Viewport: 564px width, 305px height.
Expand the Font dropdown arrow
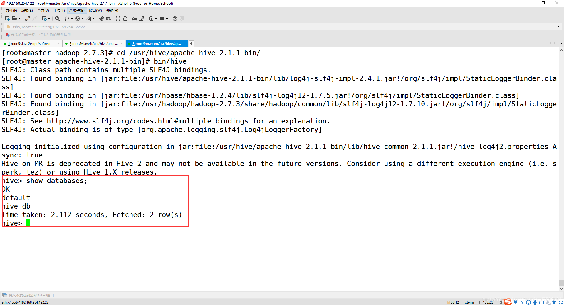[94, 19]
